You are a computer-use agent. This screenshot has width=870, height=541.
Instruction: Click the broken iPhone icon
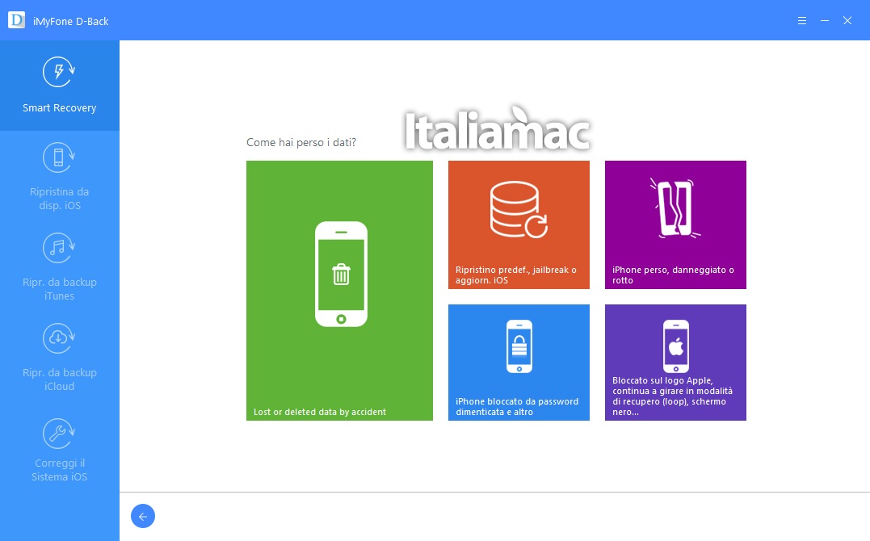pyautogui.click(x=675, y=208)
